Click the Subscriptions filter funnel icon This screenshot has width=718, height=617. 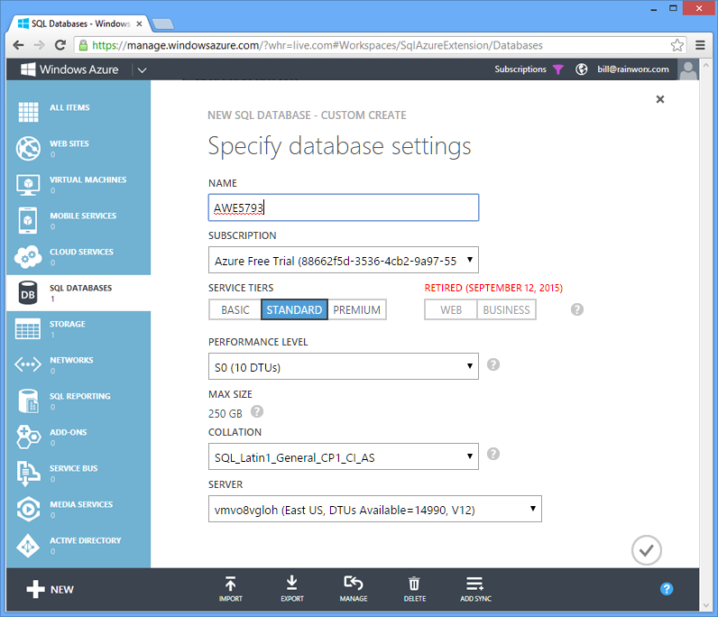pos(557,69)
